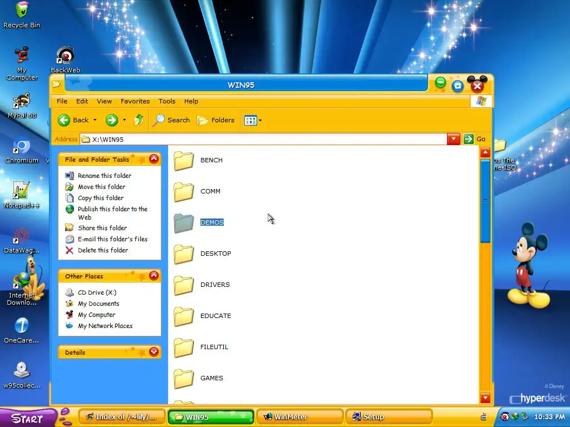Select the FILEUTIL folder icon
The height and width of the screenshot is (427, 570).
coord(184,347)
